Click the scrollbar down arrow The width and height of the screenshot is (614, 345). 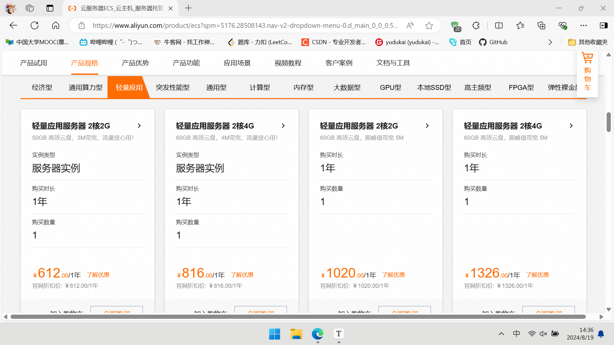tap(609, 309)
